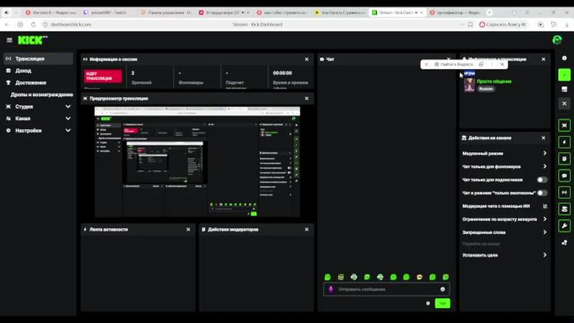574x323 pixels.
Task: Click the layout panel icon under the green checkmark
Action: pos(565,89)
